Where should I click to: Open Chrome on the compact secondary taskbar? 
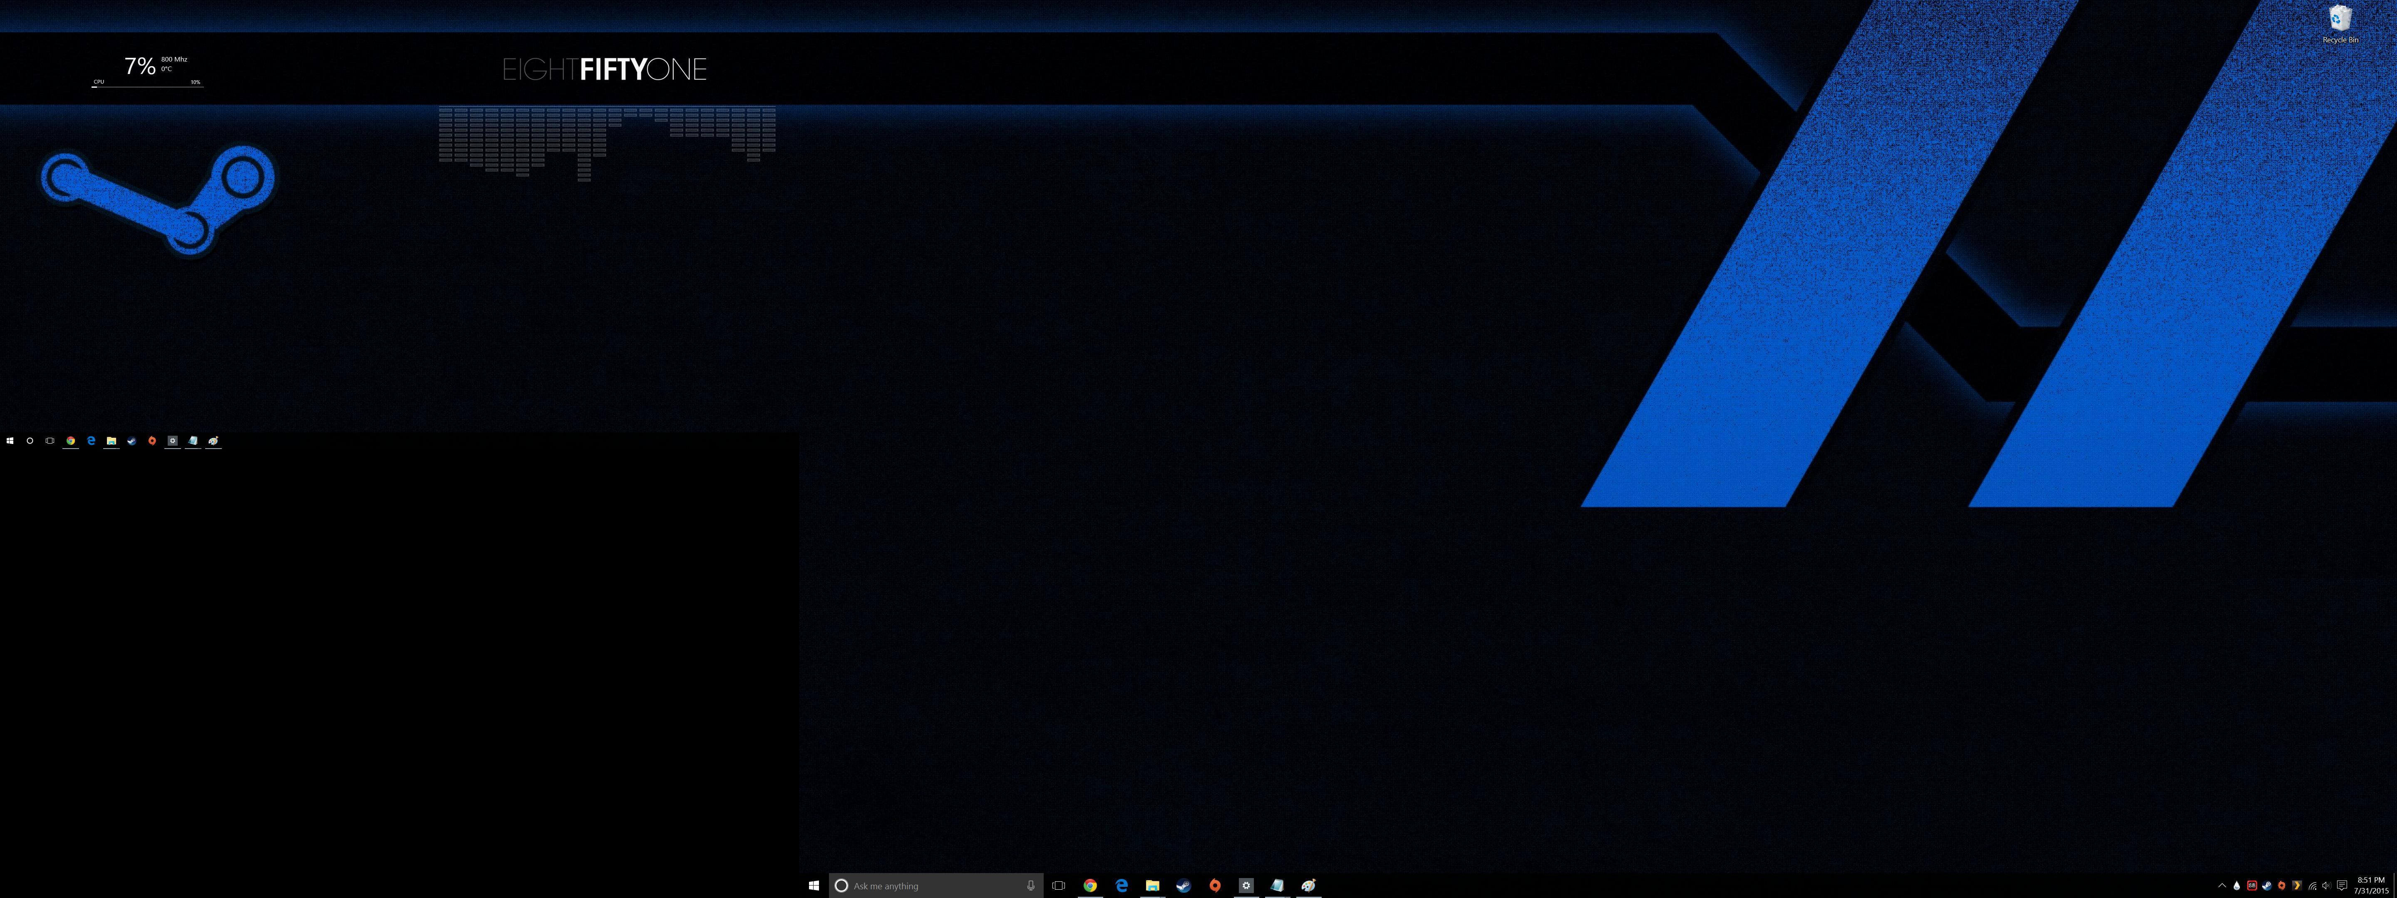click(x=71, y=441)
